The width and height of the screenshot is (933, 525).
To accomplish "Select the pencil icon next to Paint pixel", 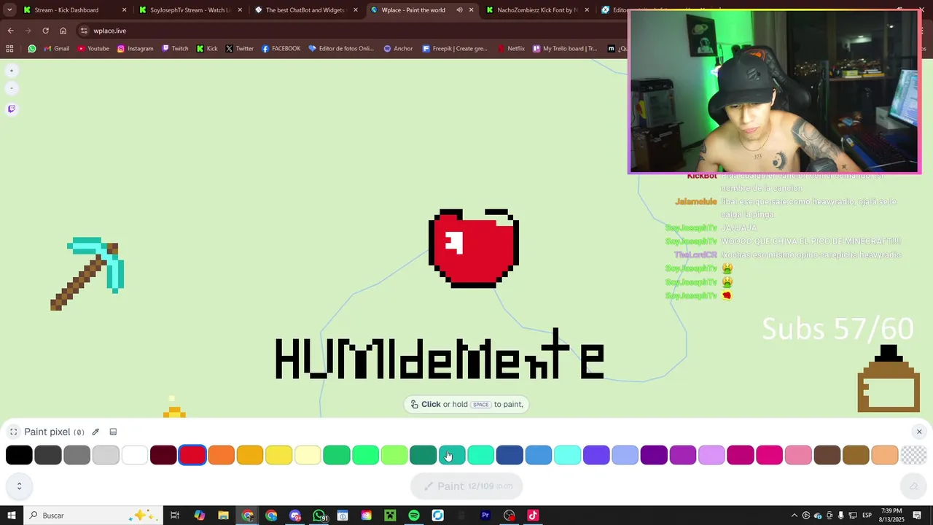I will point(95,432).
